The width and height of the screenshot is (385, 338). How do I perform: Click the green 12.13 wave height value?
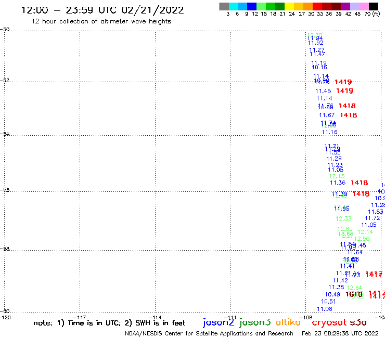tap(337, 176)
